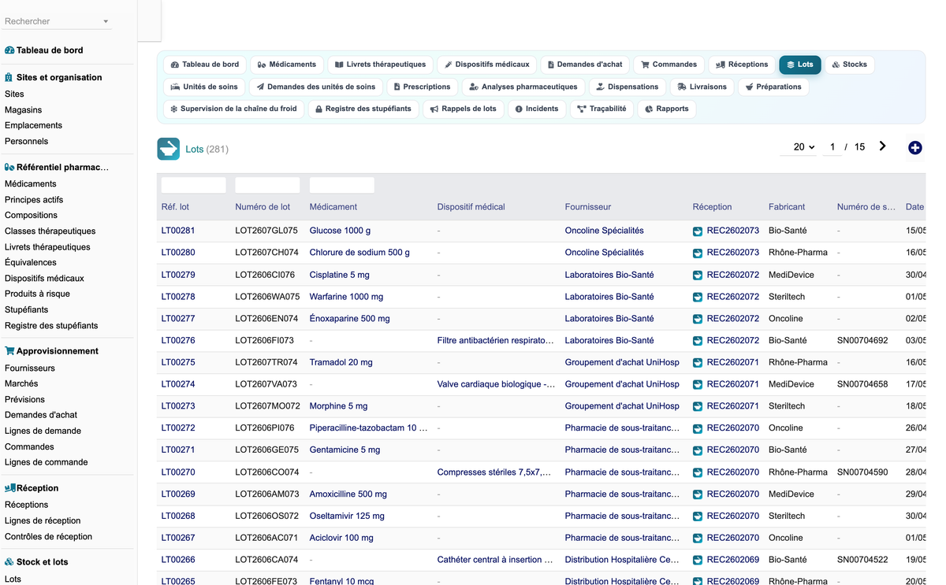Viewport: 946px width, 585px height.
Task: Go to Prescriptions tab
Action: tap(422, 87)
